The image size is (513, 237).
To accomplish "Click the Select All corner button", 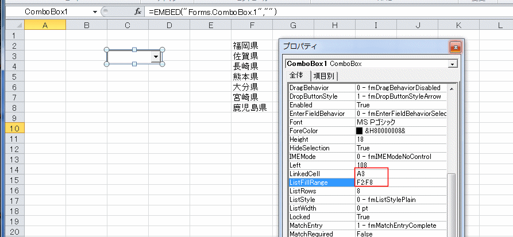I will 15,25.
